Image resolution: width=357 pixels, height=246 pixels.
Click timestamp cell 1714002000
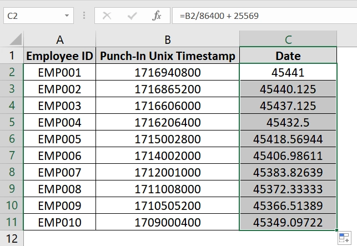coord(168,155)
